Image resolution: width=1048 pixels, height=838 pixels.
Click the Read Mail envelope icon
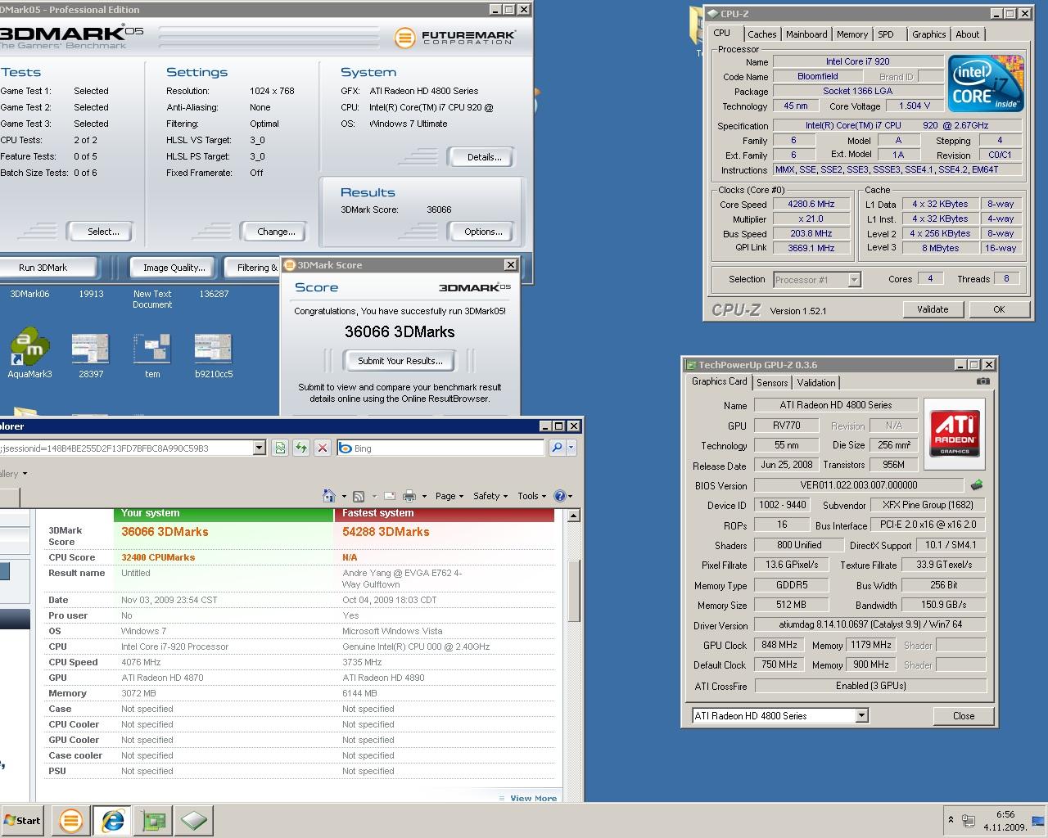(389, 496)
